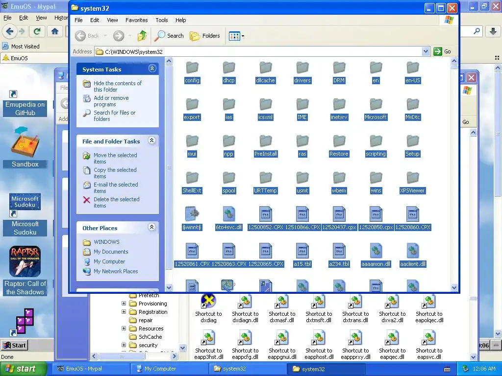The height and width of the screenshot is (376, 502).
Task: Click the Mypal browser home icon
Action: coord(55,31)
